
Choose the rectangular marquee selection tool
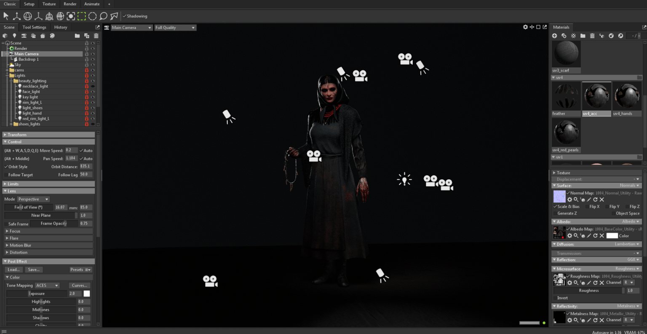tap(82, 16)
